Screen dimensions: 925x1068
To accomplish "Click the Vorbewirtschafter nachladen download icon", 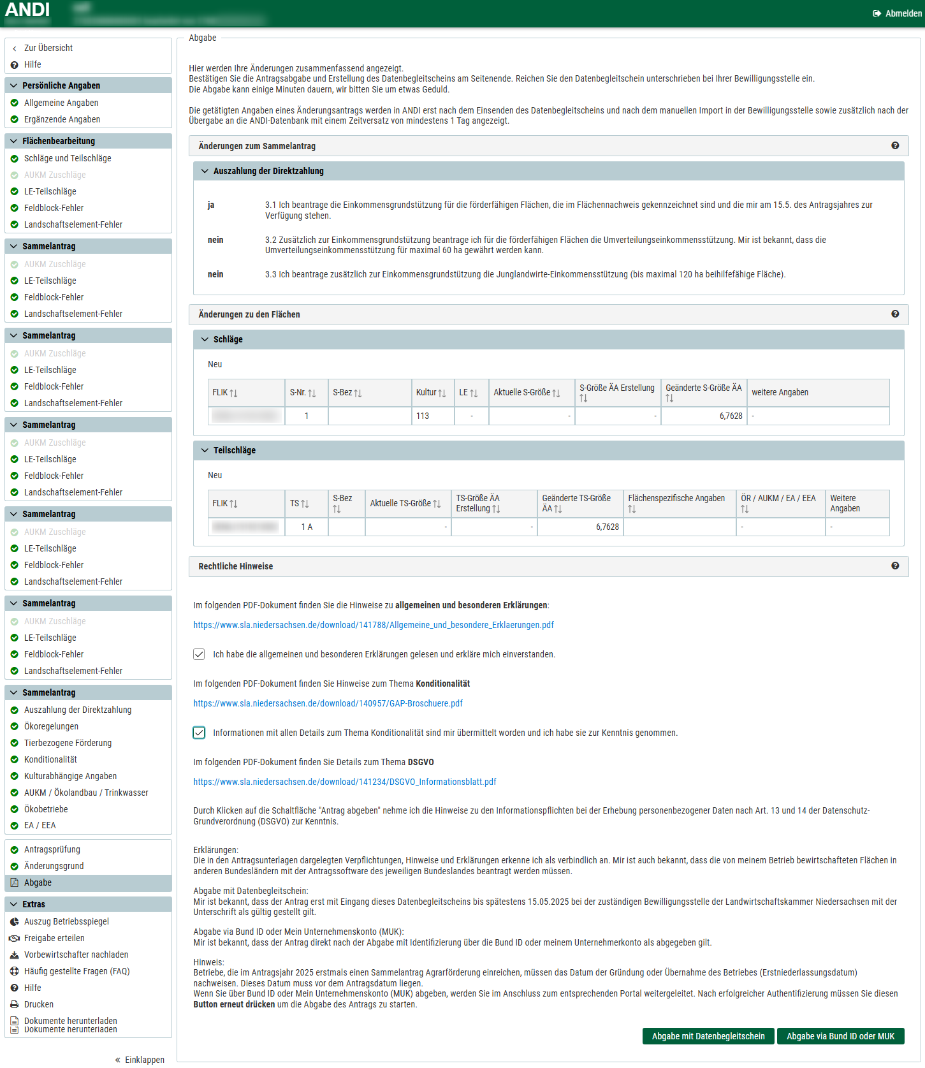I will [x=14, y=955].
